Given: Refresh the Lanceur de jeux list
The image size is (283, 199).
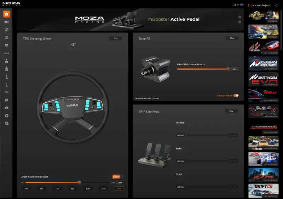Looking at the screenshot, I should click(277, 5).
